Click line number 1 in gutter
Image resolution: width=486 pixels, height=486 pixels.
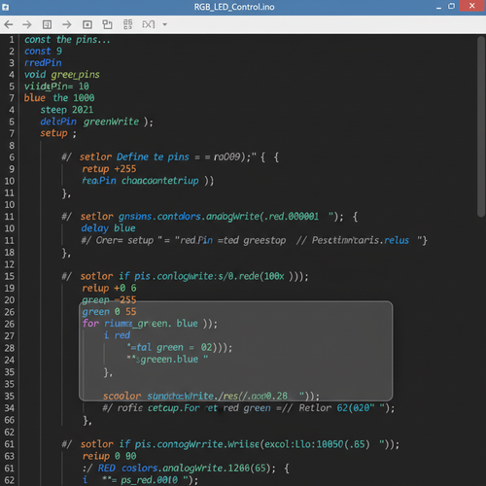pyautogui.click(x=12, y=40)
